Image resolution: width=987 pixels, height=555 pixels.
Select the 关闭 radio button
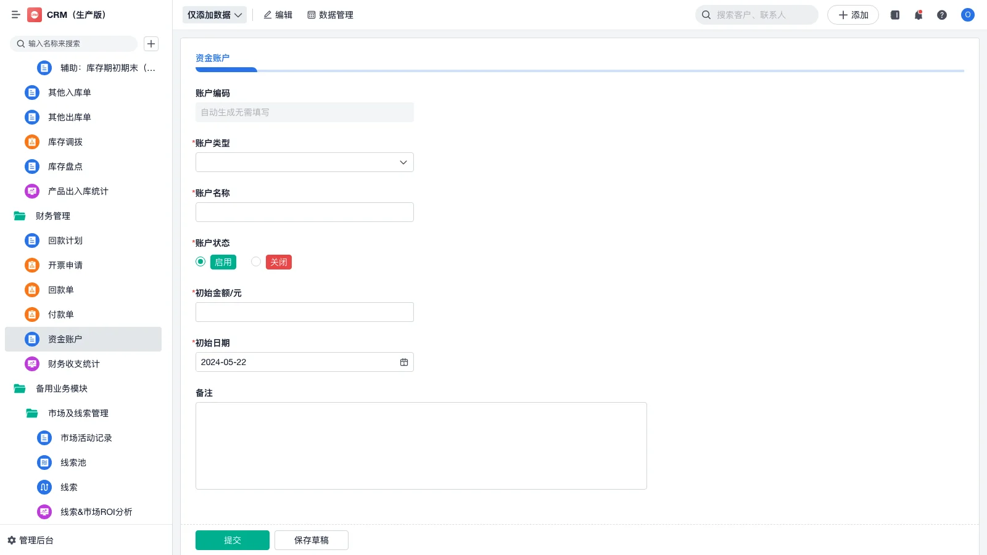(x=256, y=261)
